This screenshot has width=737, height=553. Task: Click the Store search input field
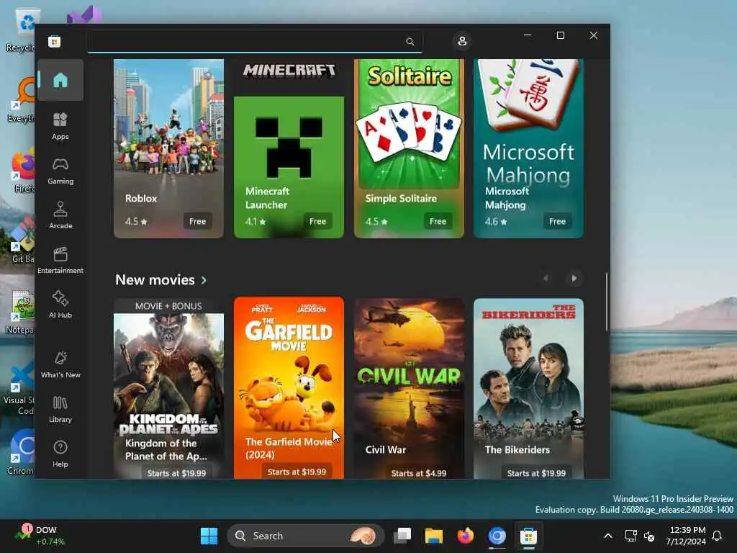(x=255, y=41)
